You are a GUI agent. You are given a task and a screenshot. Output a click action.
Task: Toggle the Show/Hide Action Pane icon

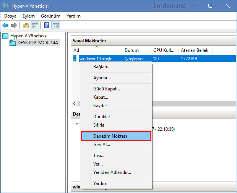(56, 25)
